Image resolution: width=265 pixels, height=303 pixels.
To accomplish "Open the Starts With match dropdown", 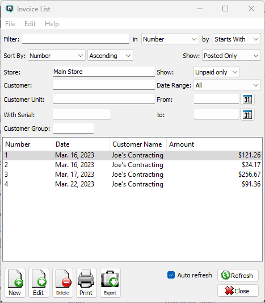I will (x=237, y=39).
